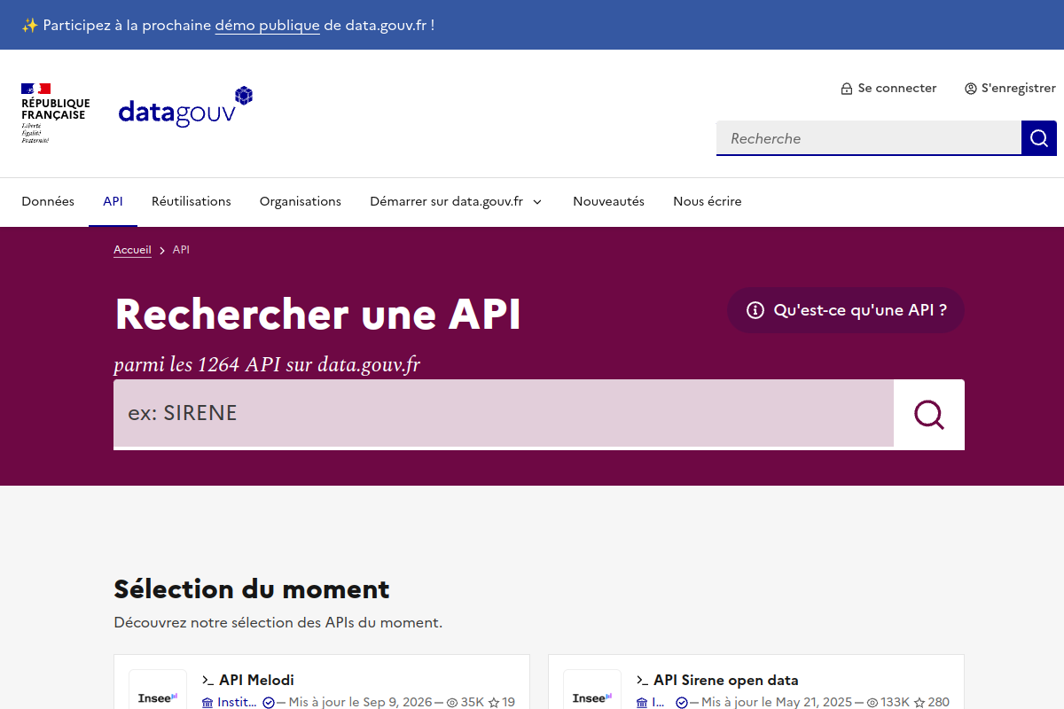The width and height of the screenshot is (1064, 709).
Task: Focus the header Recherche input field
Action: tap(869, 138)
